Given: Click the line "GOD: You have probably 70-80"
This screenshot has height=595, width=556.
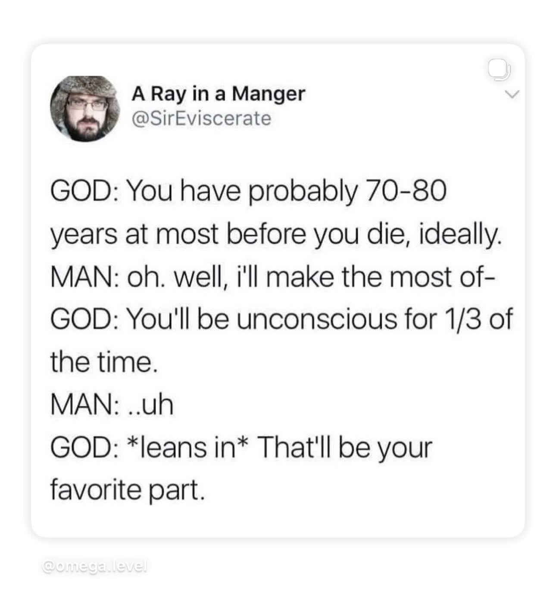Looking at the screenshot, I should pos(248,190).
